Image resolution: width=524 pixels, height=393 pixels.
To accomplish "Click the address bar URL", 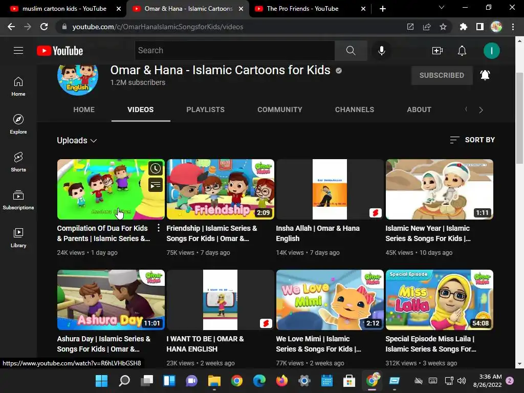I will pyautogui.click(x=158, y=27).
